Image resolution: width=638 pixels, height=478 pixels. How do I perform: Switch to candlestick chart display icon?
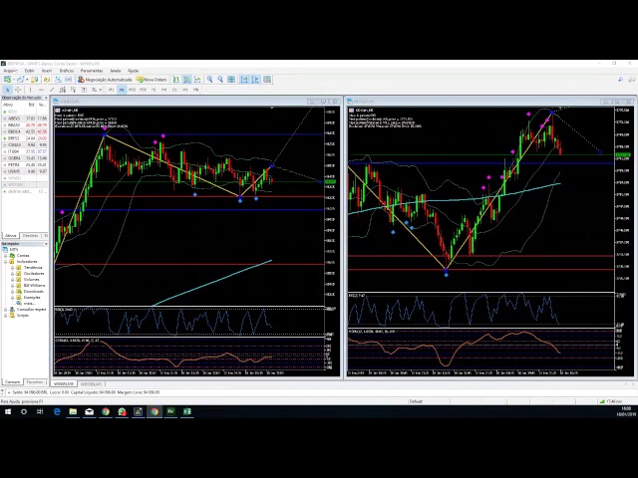(x=187, y=80)
